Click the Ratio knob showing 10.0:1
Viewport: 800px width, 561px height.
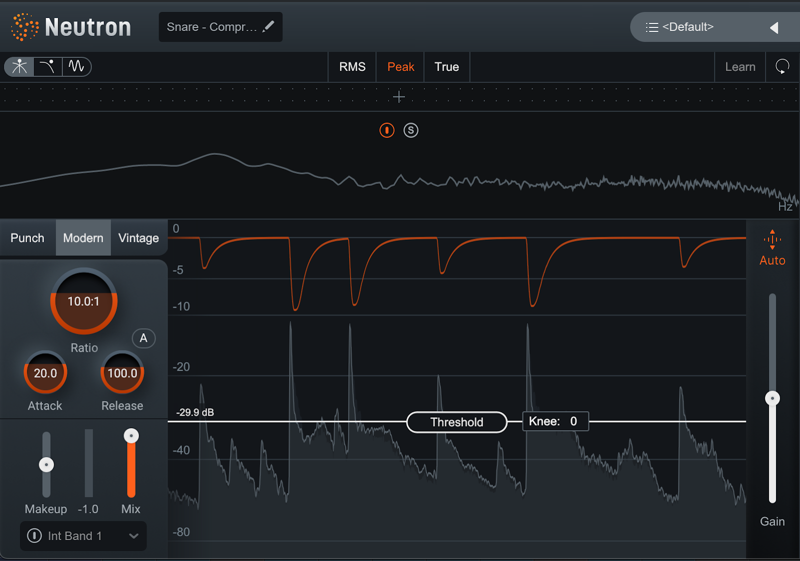click(x=84, y=301)
